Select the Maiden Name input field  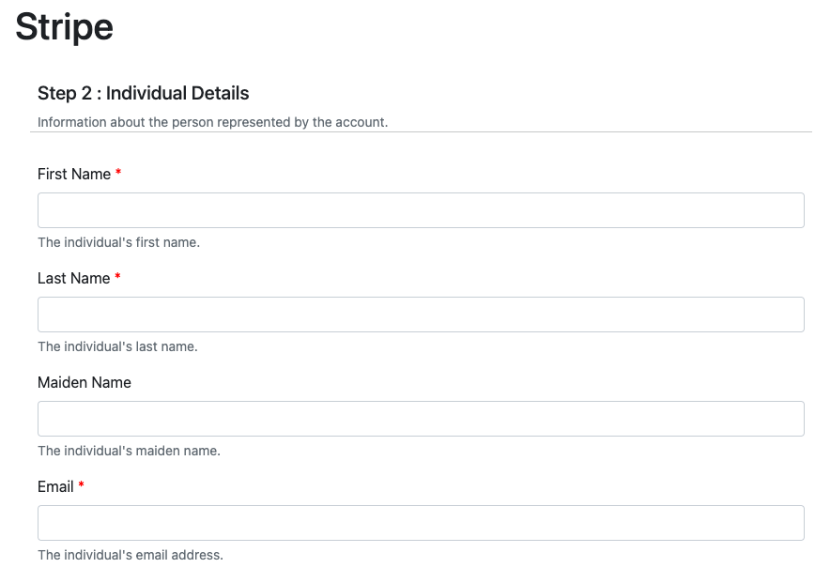tap(421, 419)
